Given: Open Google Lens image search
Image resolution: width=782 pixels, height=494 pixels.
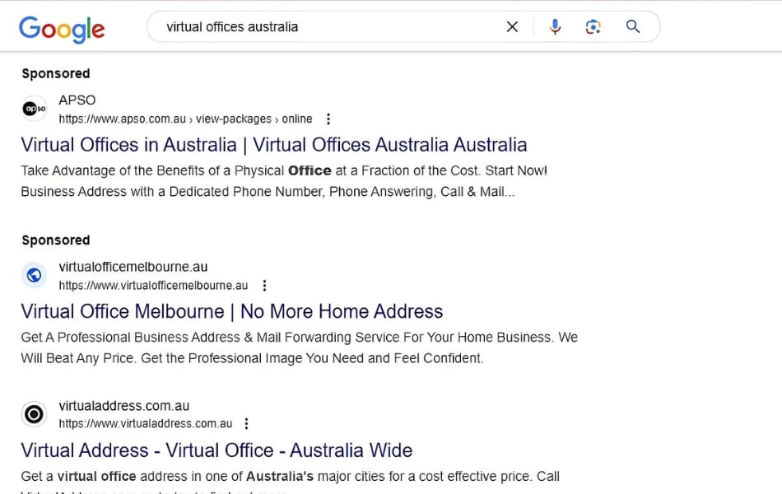Looking at the screenshot, I should 593,27.
